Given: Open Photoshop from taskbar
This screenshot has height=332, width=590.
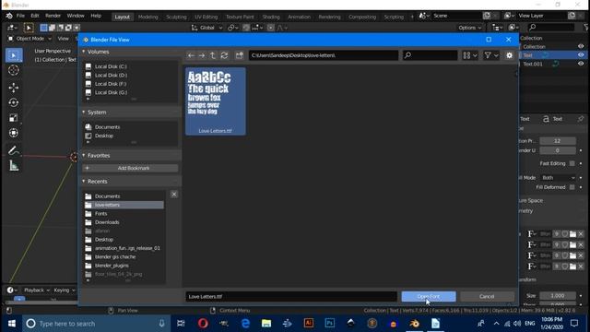Looking at the screenshot, I should [x=330, y=324].
